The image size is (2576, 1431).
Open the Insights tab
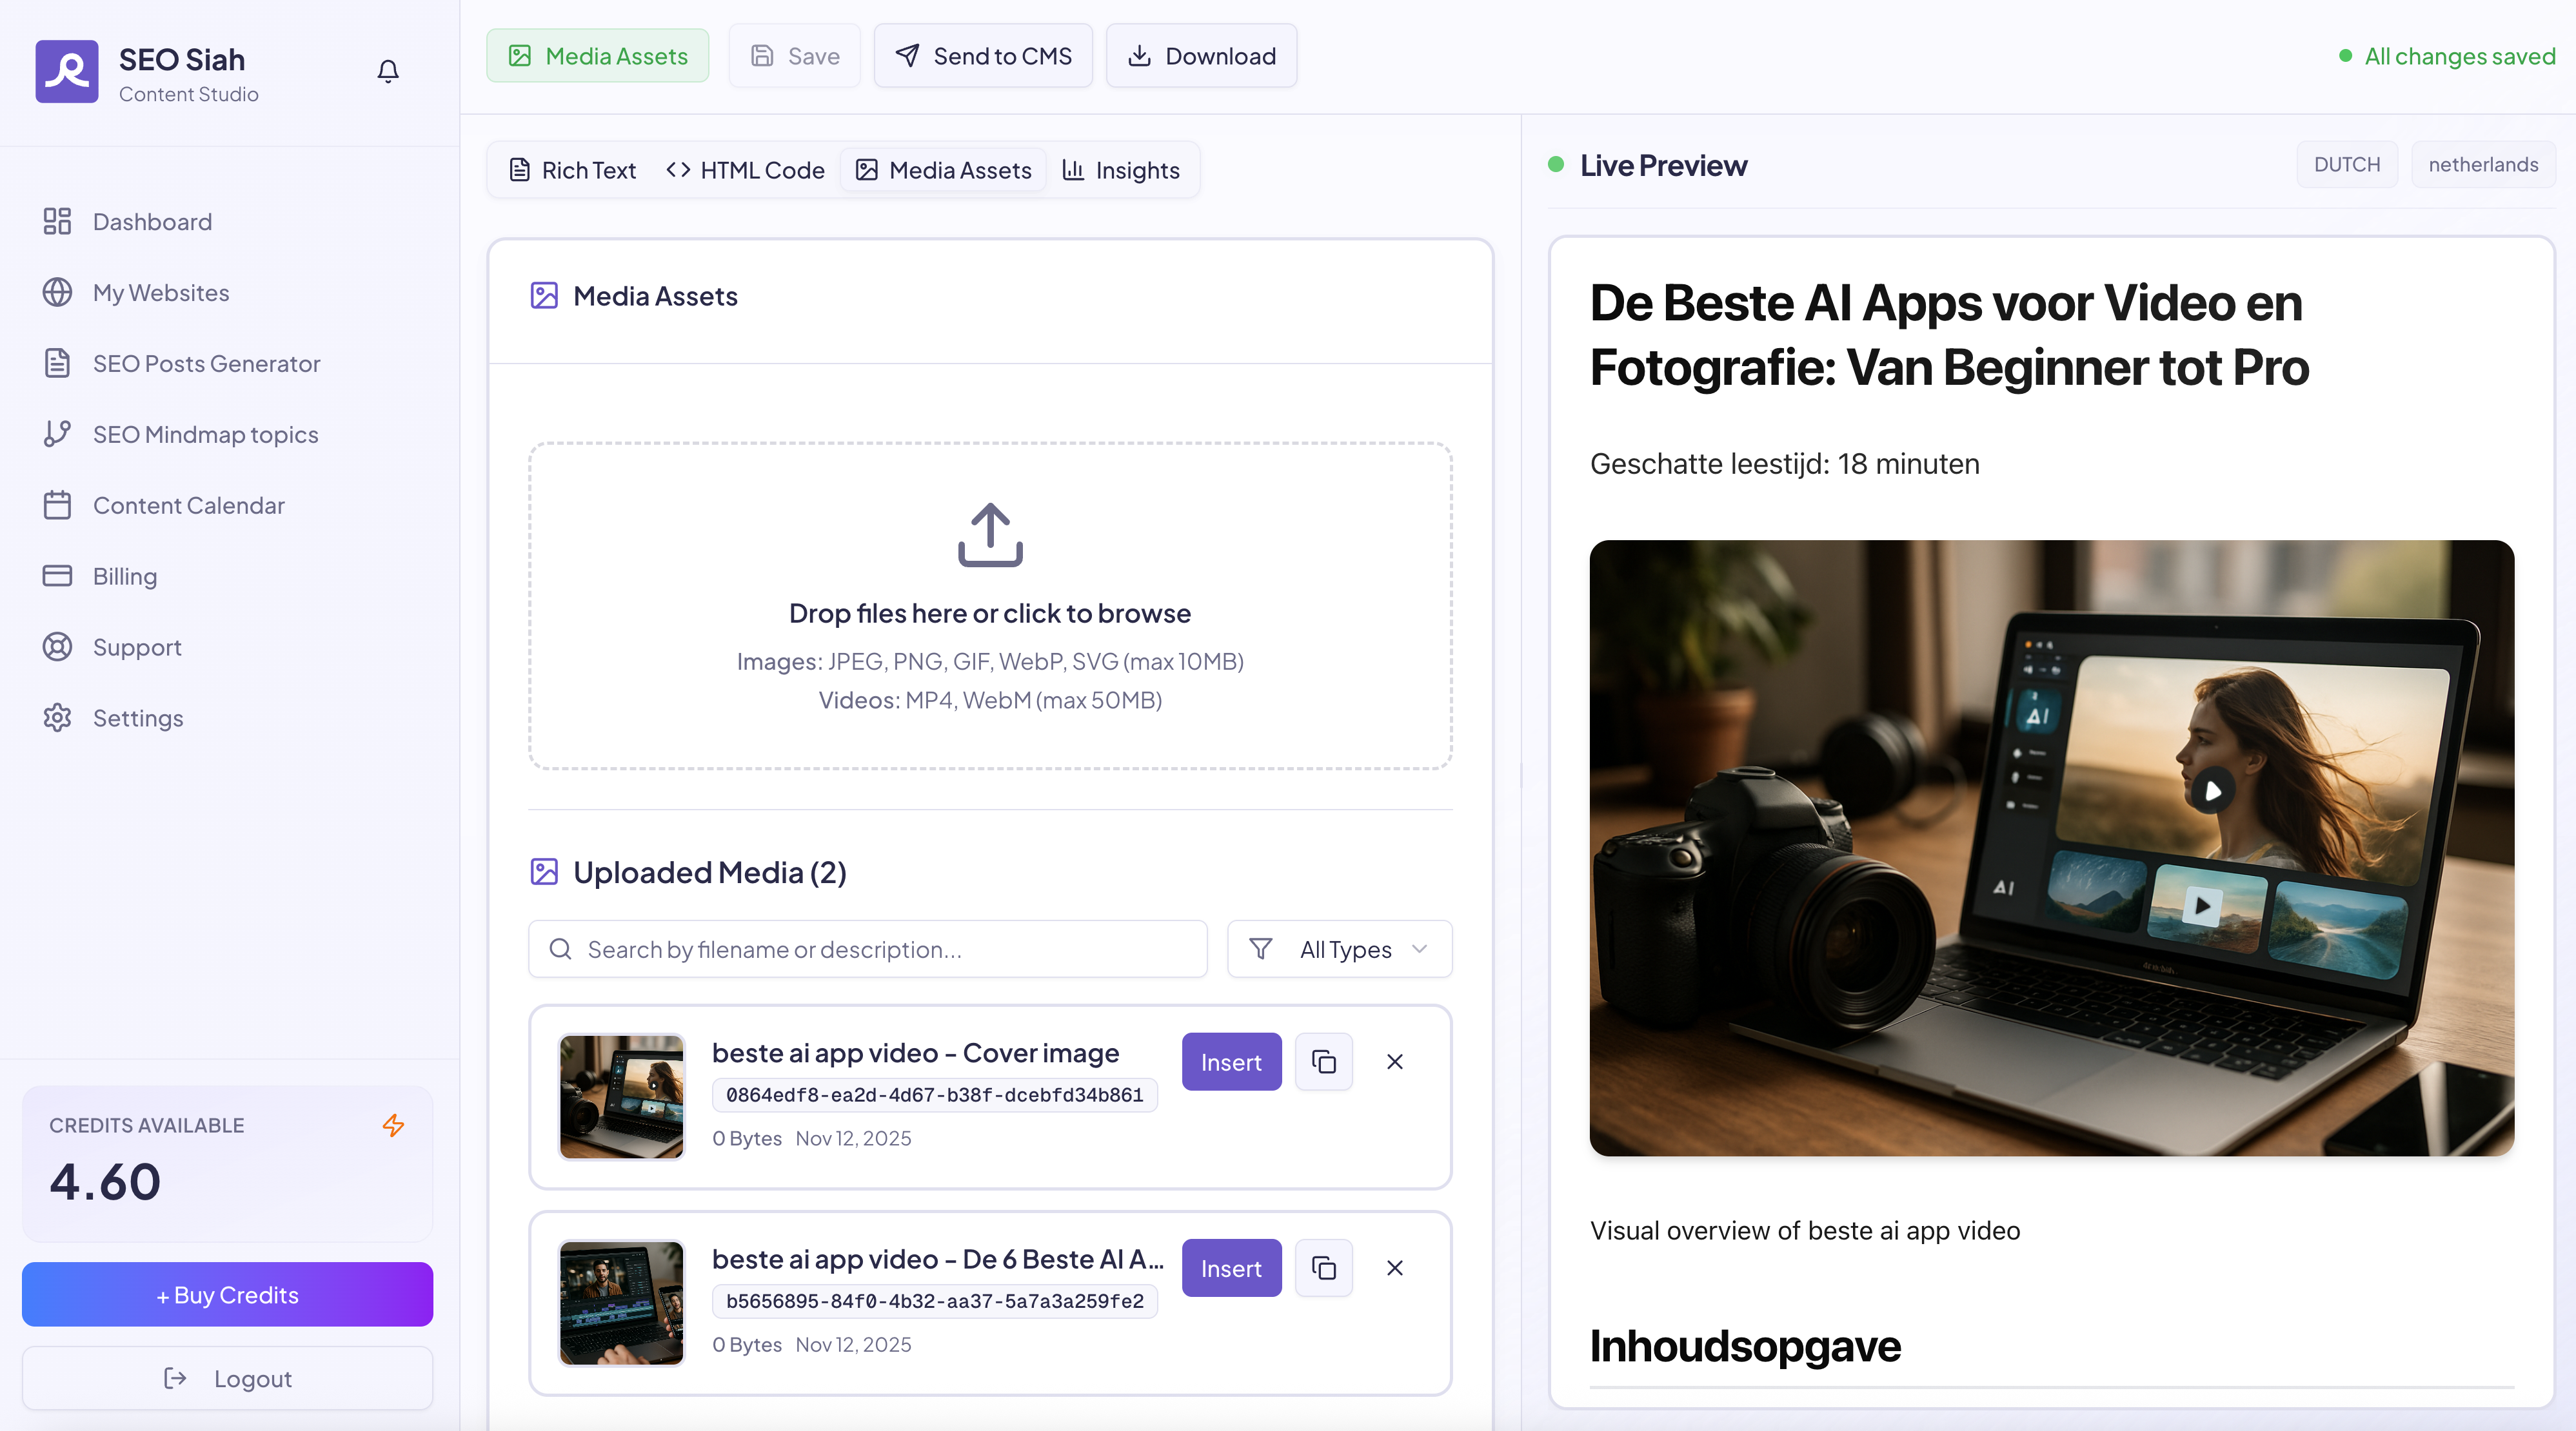[1121, 170]
